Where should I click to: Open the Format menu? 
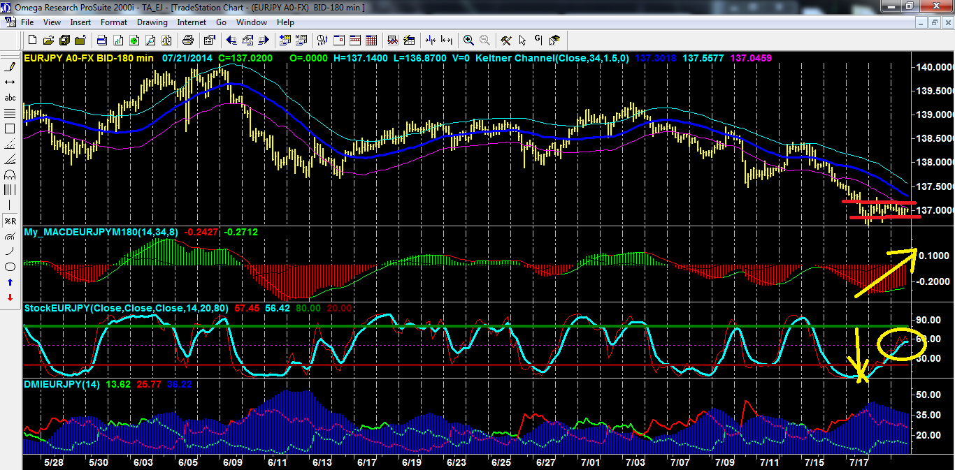coord(114,22)
